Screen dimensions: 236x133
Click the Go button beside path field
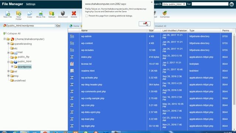point(58,25)
